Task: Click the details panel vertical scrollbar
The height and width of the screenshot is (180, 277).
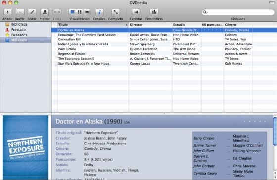Action: point(275,132)
